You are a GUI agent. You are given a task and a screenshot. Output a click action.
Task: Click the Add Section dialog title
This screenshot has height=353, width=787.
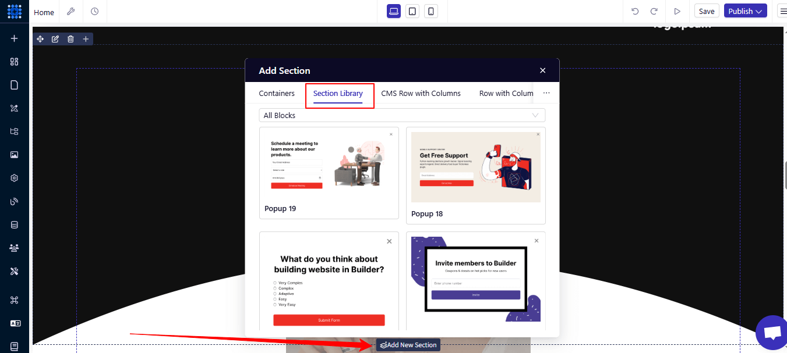tap(284, 70)
